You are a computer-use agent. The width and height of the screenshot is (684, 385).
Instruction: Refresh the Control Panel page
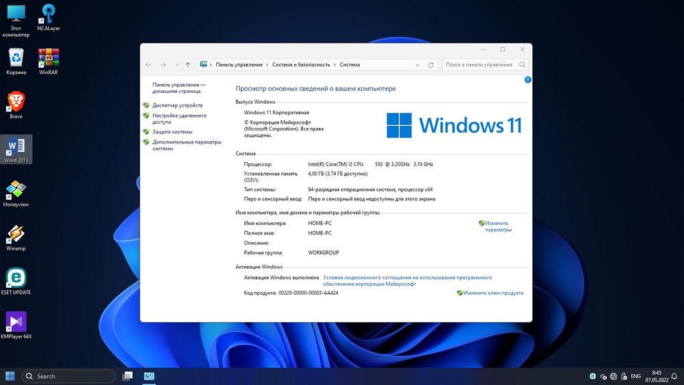[430, 64]
